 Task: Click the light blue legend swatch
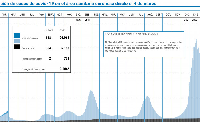[17, 41]
